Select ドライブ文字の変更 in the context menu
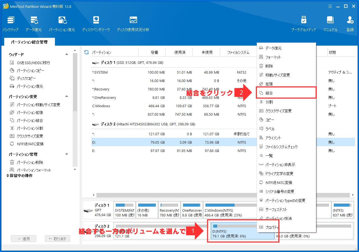This screenshot has width=359, height=252. 286,174
